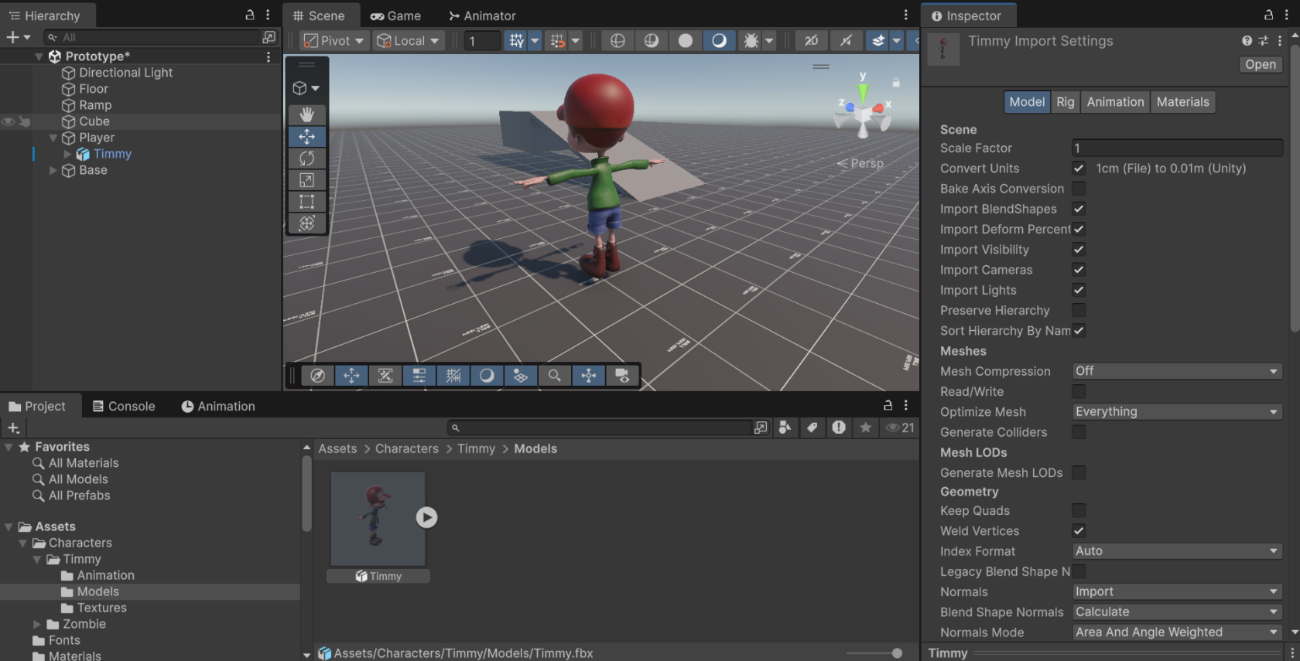The width and height of the screenshot is (1300, 661).
Task: Select the Rect transform tool
Action: coord(307,202)
